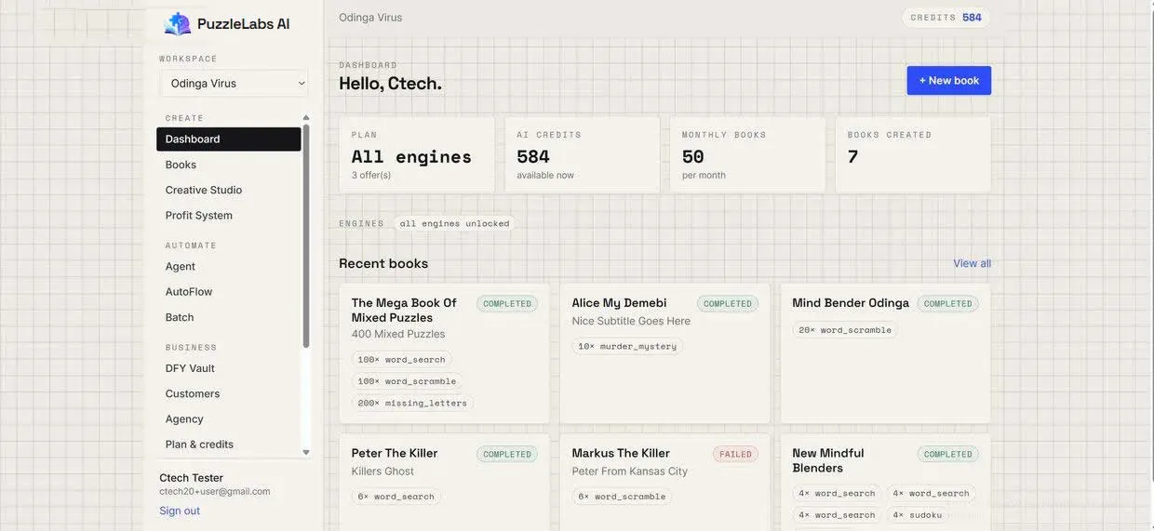Open the Markus The Killer book
Viewport: 1154px width, 531px height.
664,482
